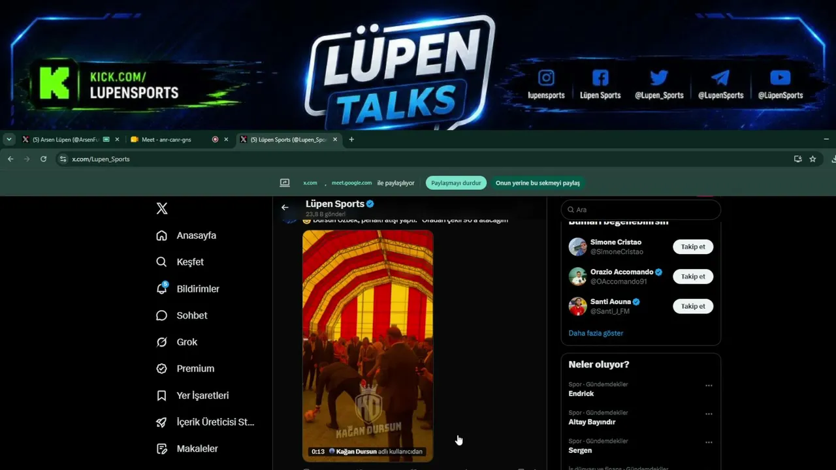Bookmark this page with the star icon
This screenshot has height=470, width=836.
pyautogui.click(x=812, y=159)
